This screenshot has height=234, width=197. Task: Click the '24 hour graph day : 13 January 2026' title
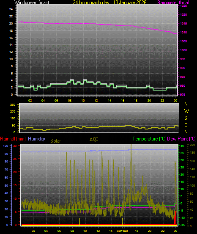[109, 3]
